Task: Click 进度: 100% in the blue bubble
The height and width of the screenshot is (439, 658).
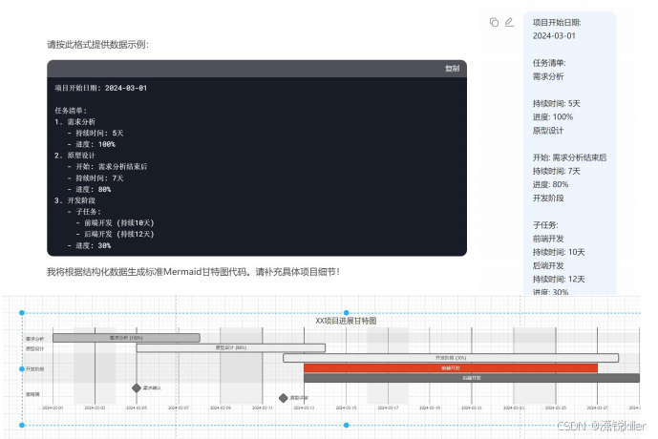Action: [x=553, y=117]
